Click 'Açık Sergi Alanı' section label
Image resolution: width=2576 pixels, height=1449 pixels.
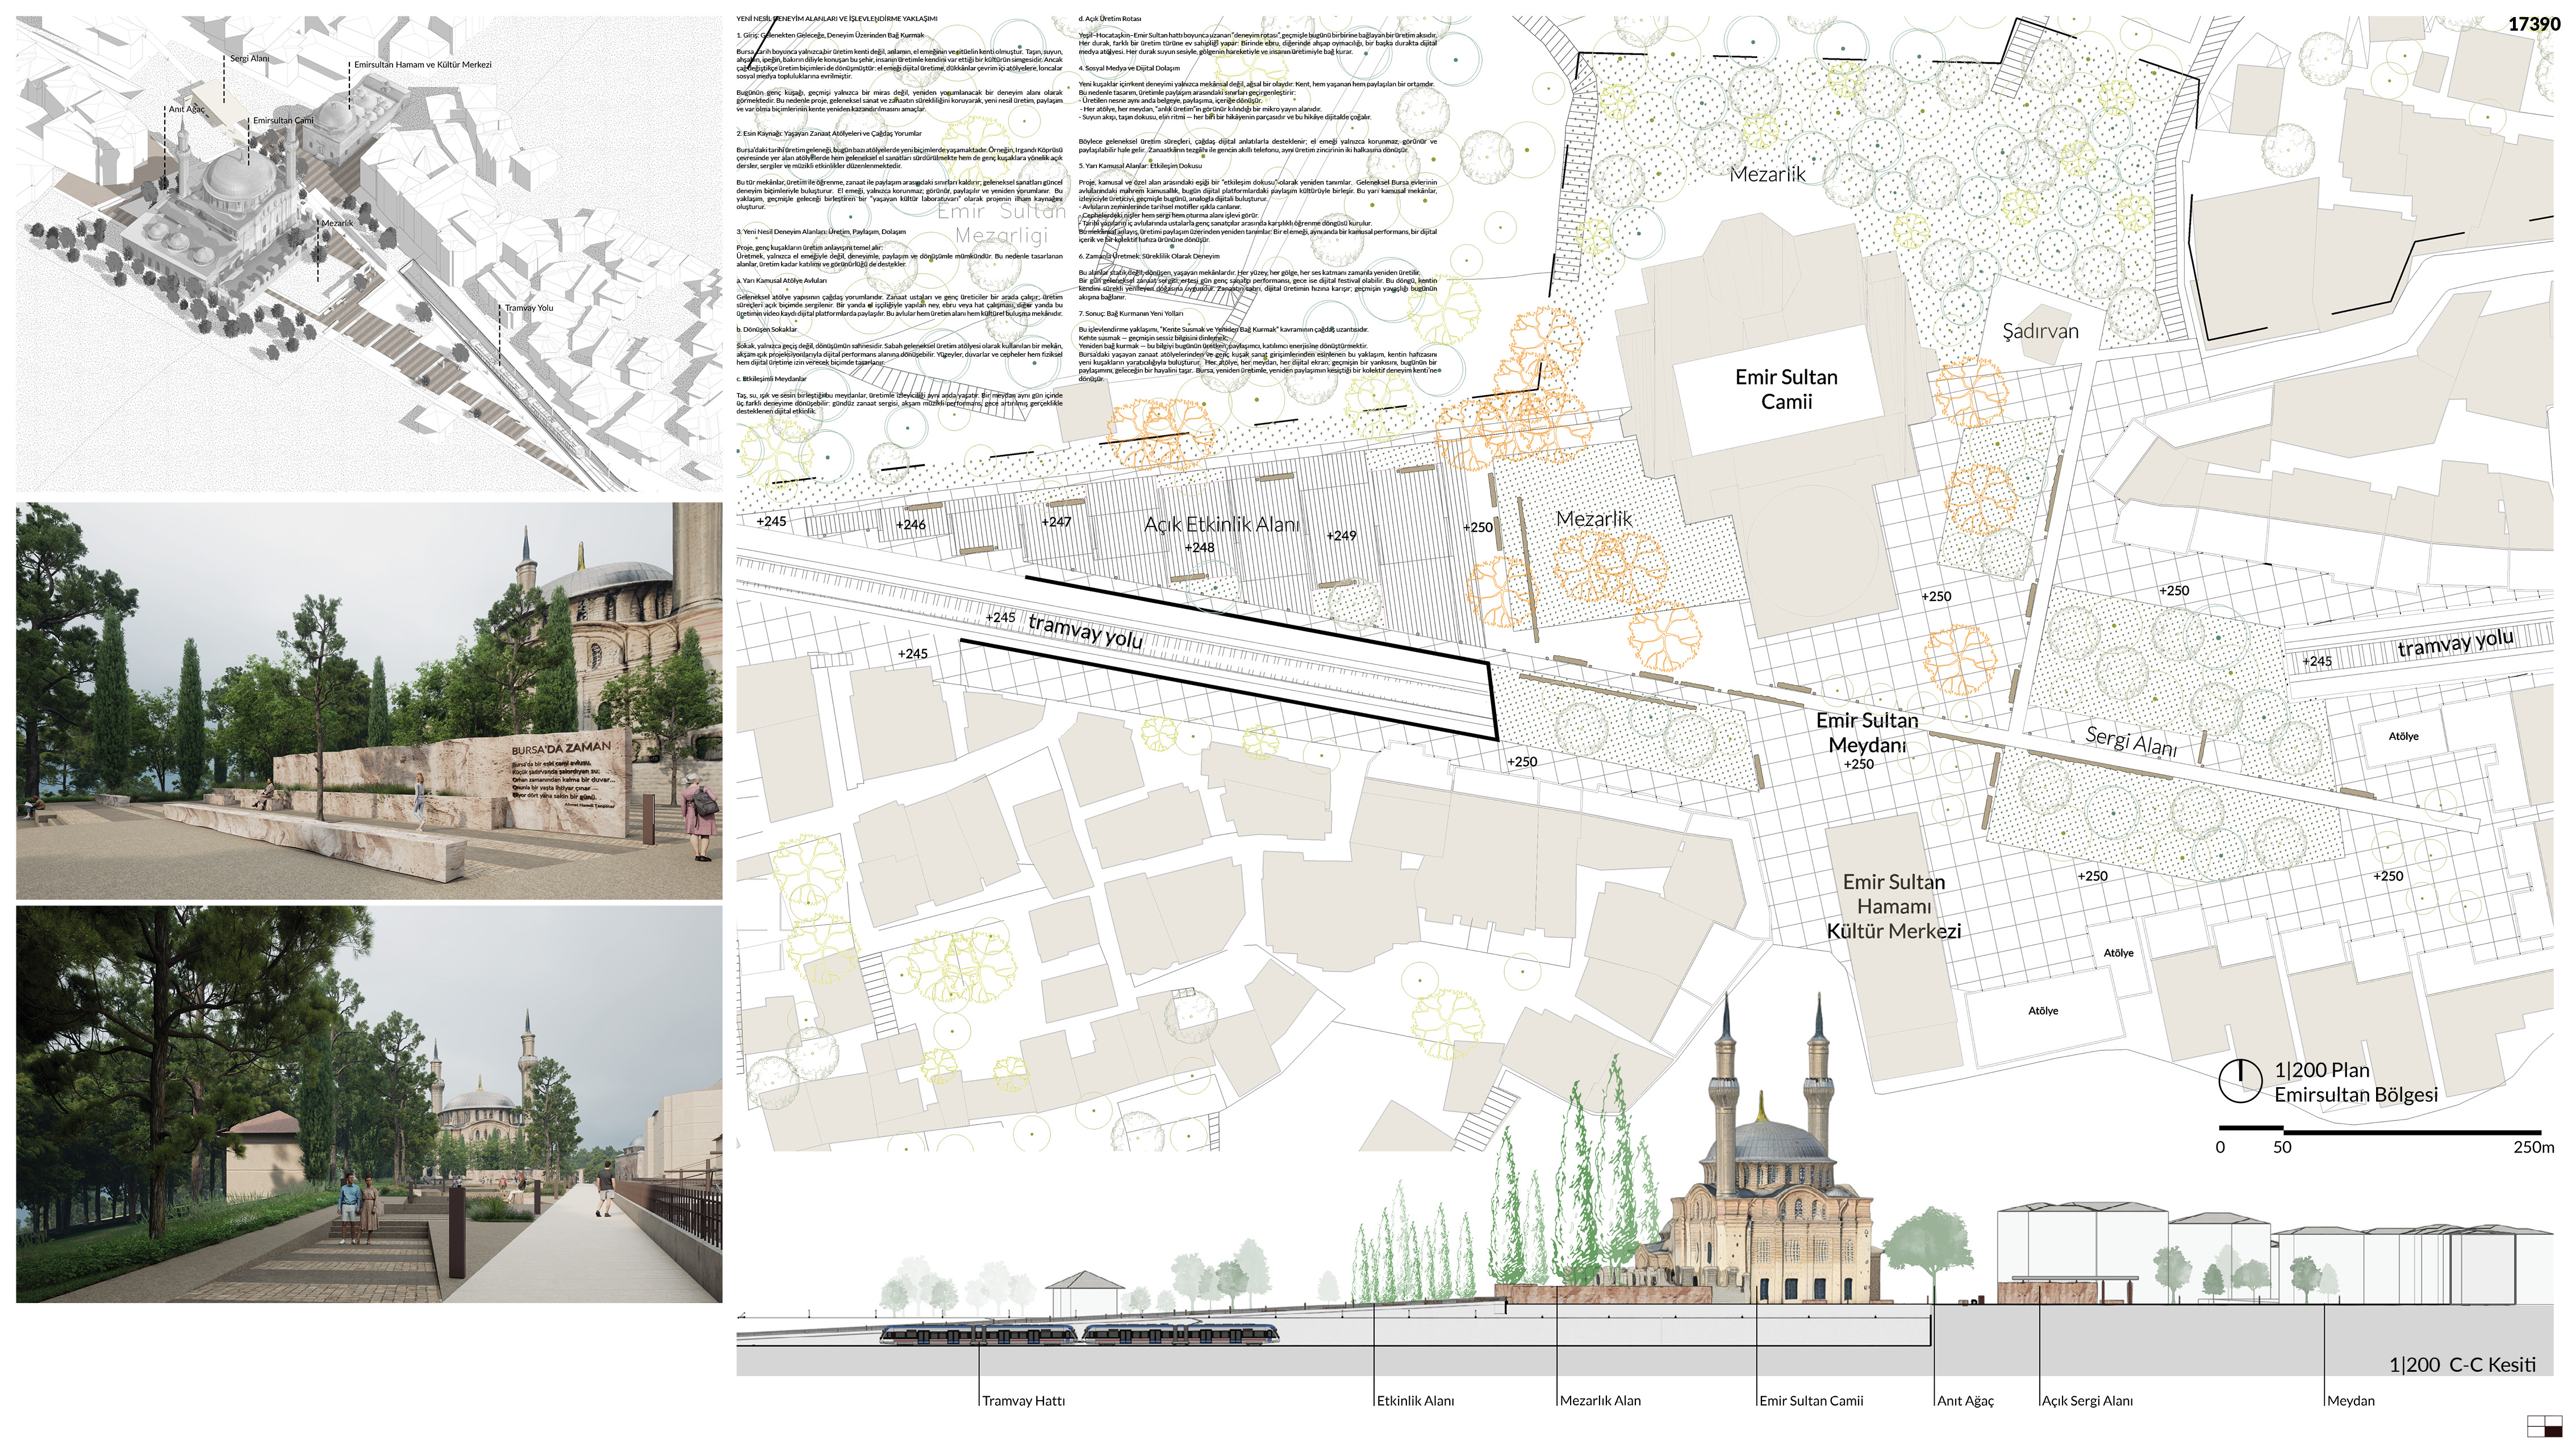point(2087,1400)
